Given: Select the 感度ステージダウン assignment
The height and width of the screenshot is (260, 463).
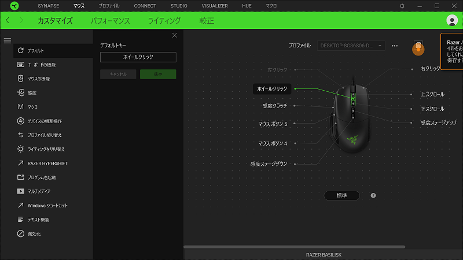Looking at the screenshot, I should point(269,164).
